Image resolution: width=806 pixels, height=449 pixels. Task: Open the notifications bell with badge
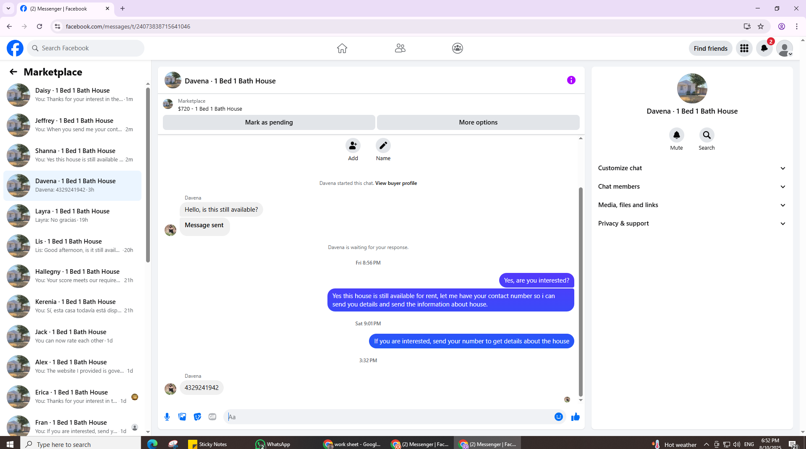tap(764, 48)
